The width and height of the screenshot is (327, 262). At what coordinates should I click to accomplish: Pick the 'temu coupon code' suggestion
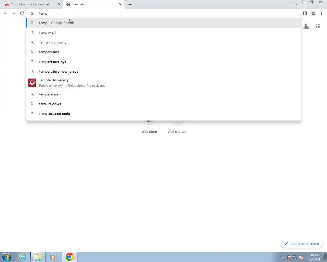coord(163,114)
